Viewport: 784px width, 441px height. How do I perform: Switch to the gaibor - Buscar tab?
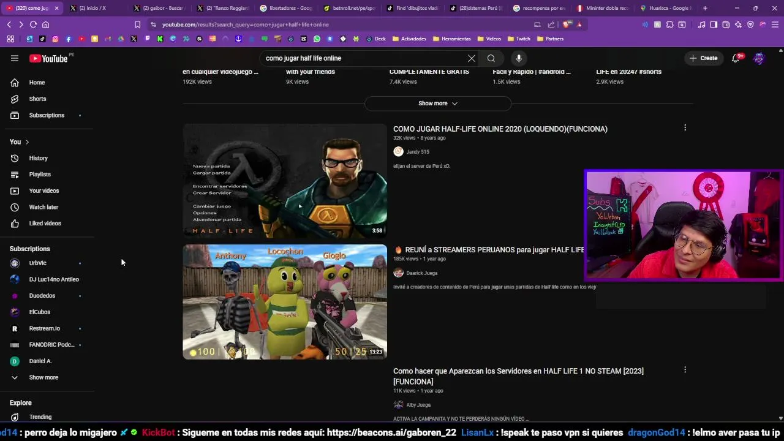tap(159, 8)
